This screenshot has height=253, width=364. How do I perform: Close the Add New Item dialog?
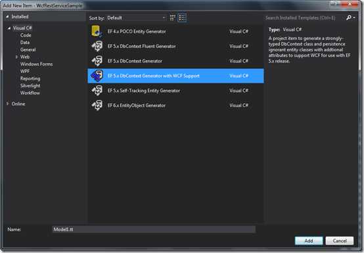point(350,4)
